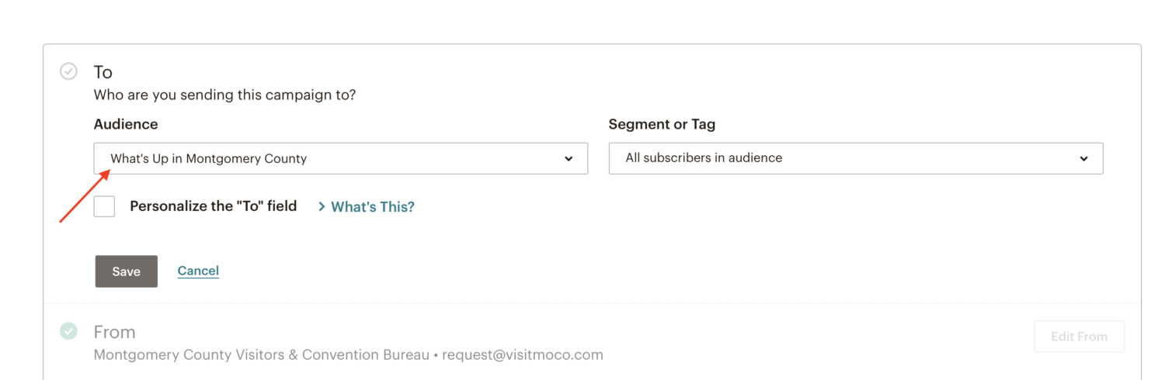Click the Audience dropdown caret arrow
The height and width of the screenshot is (380, 1165).
click(569, 159)
